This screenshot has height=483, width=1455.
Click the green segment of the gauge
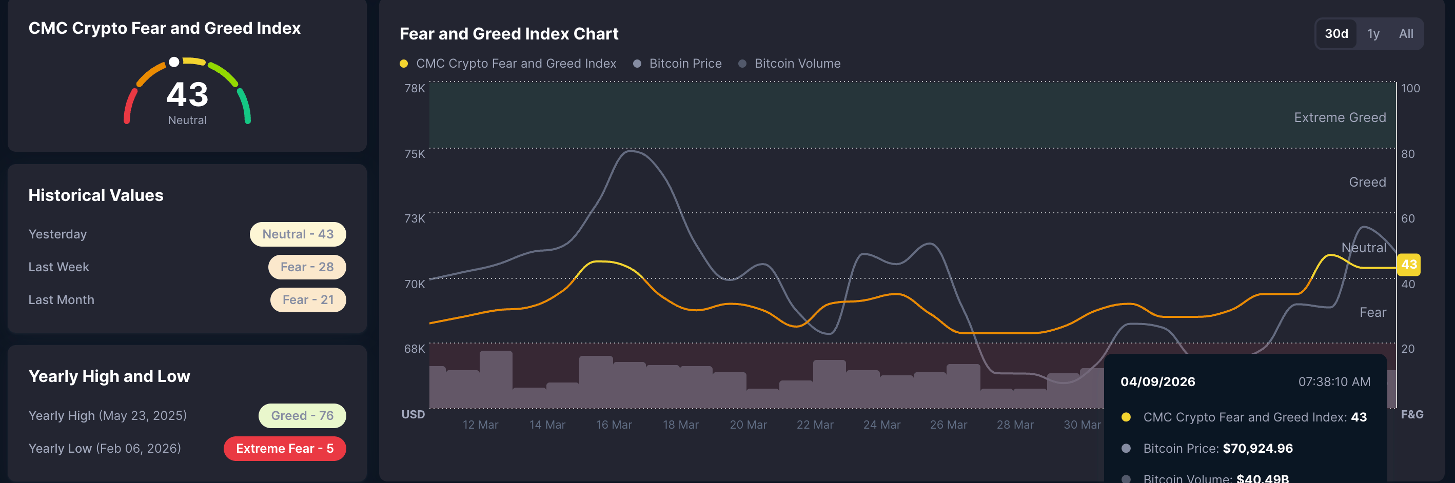(245, 106)
